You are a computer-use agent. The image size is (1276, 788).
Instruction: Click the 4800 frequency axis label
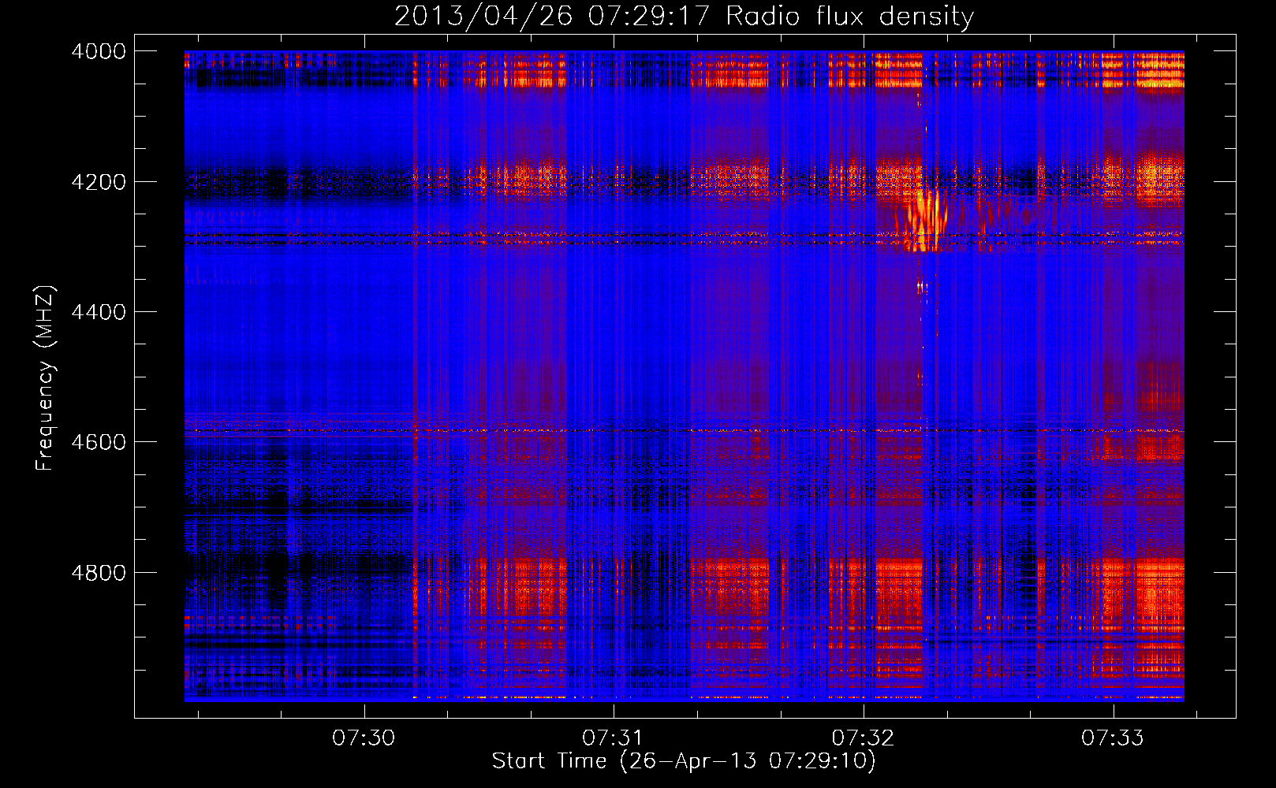tap(99, 573)
